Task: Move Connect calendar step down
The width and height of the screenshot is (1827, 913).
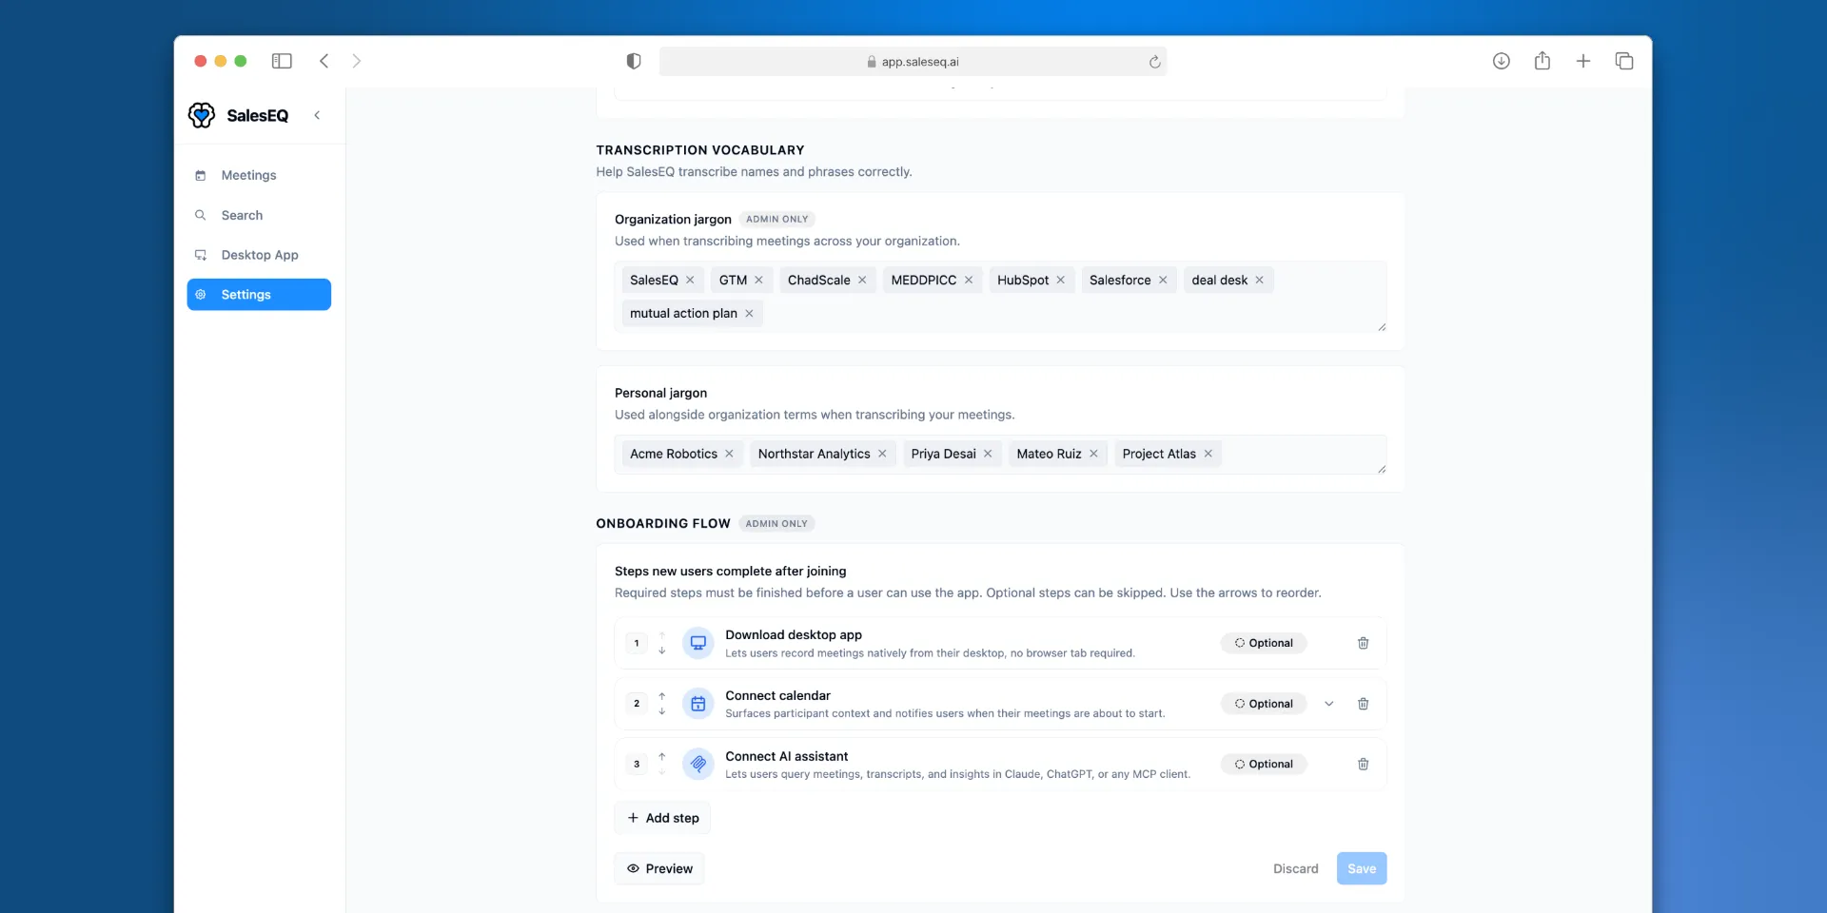Action: (x=662, y=711)
